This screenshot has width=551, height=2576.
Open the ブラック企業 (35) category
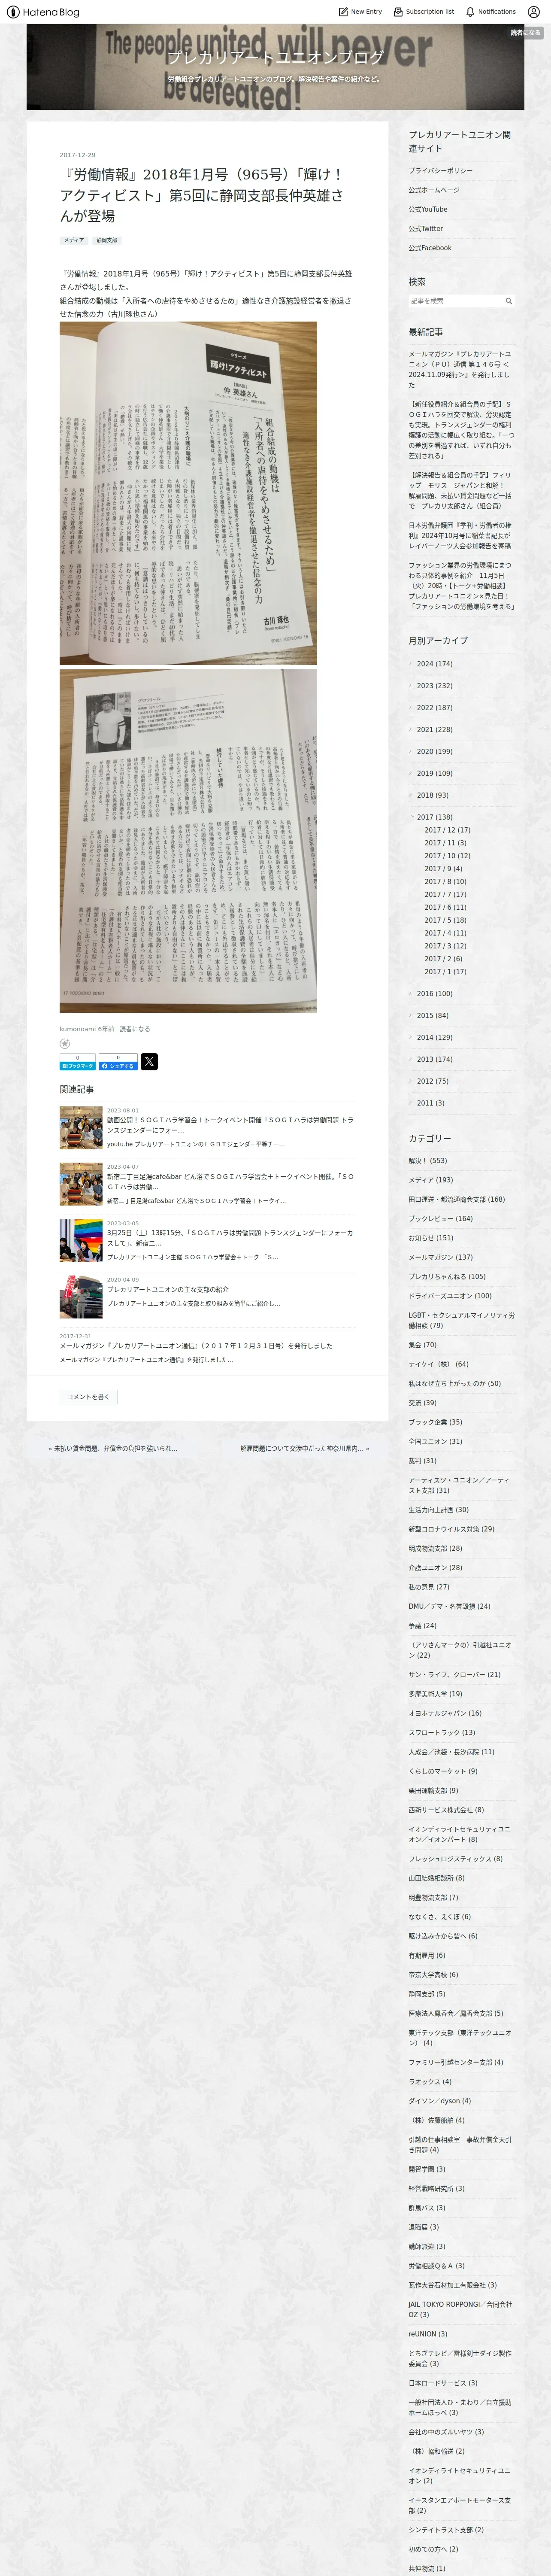tap(435, 1422)
